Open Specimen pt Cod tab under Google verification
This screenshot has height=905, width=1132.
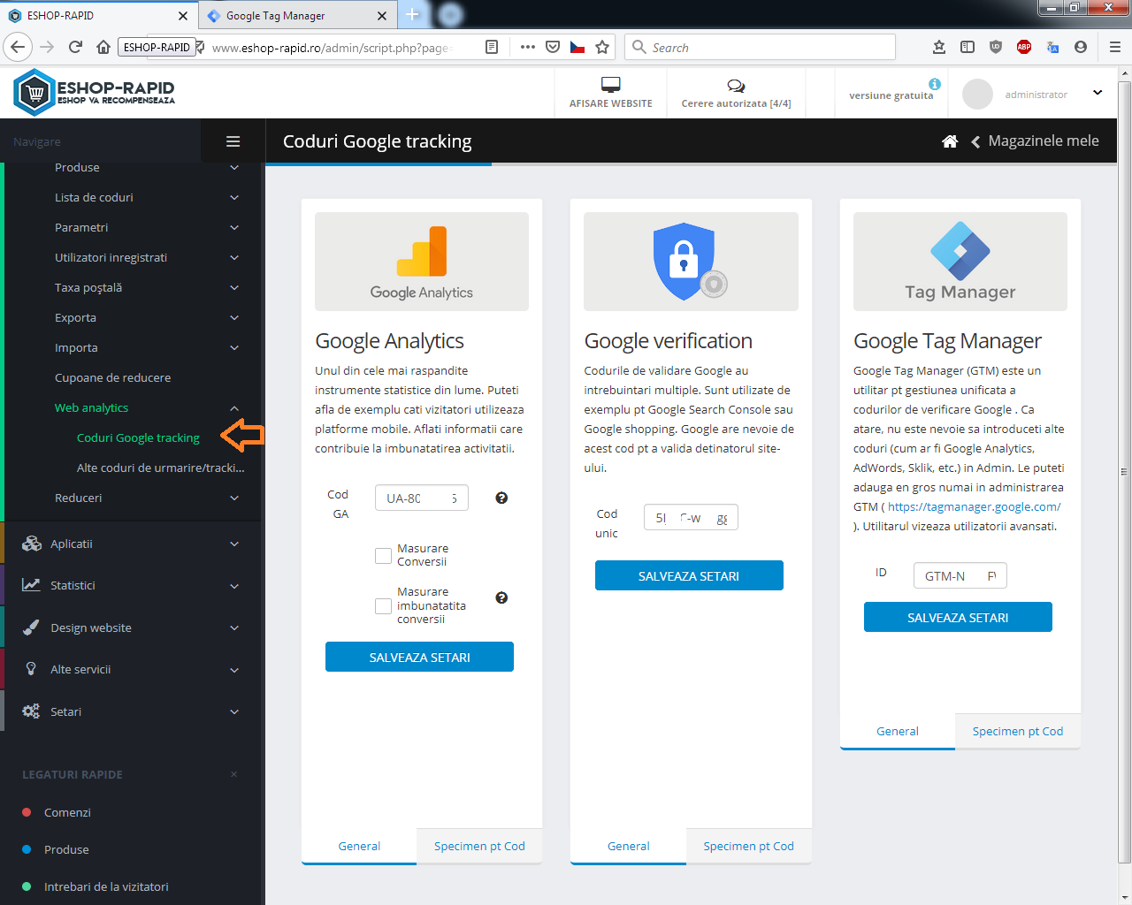click(748, 846)
